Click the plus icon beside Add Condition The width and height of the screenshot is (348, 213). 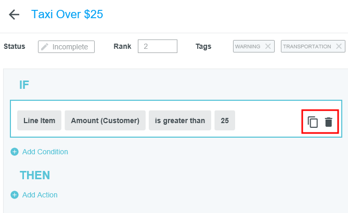coord(15,152)
